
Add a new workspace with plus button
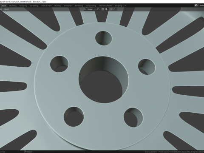coord(125,6)
